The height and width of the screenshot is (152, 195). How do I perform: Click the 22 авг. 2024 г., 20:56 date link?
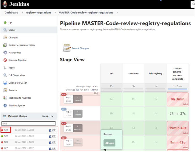click(24, 130)
